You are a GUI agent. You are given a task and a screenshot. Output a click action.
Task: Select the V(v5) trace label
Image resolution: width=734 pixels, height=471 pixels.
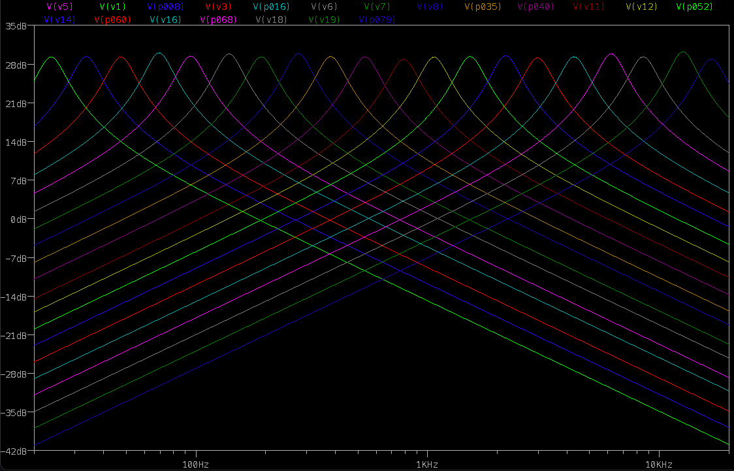(x=60, y=7)
